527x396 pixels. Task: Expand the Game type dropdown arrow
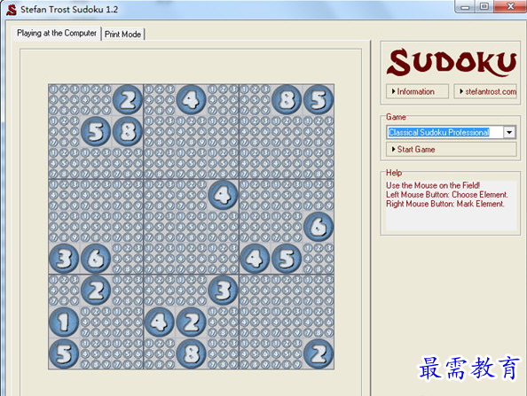[x=509, y=132]
